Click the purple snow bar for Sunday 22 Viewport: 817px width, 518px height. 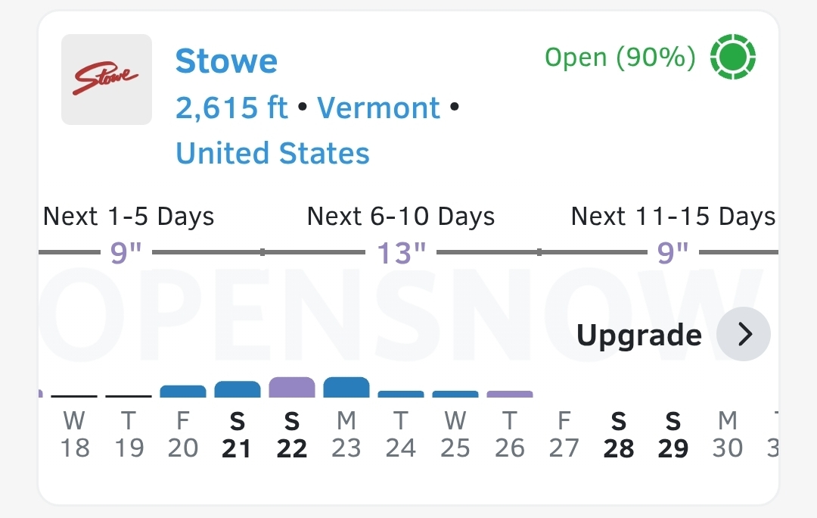point(292,388)
